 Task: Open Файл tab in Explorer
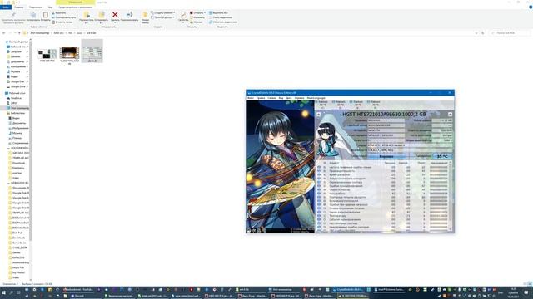pyautogui.click(x=6, y=7)
